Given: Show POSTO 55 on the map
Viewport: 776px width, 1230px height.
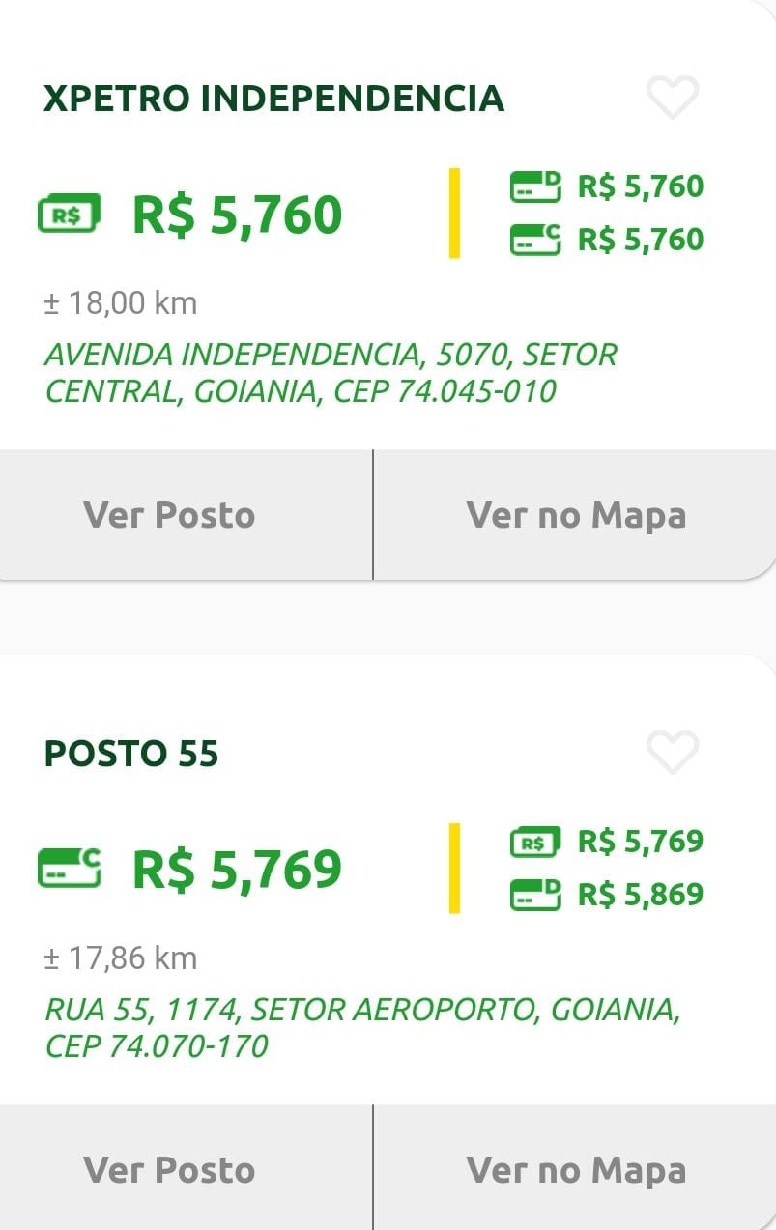Looking at the screenshot, I should (x=576, y=1170).
